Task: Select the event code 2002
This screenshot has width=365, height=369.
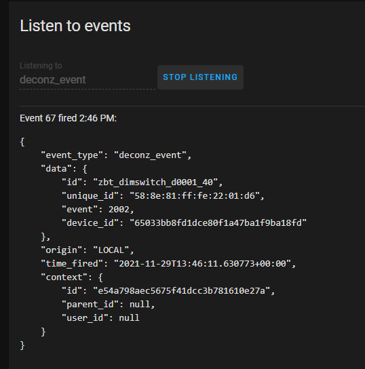Action: (119, 210)
